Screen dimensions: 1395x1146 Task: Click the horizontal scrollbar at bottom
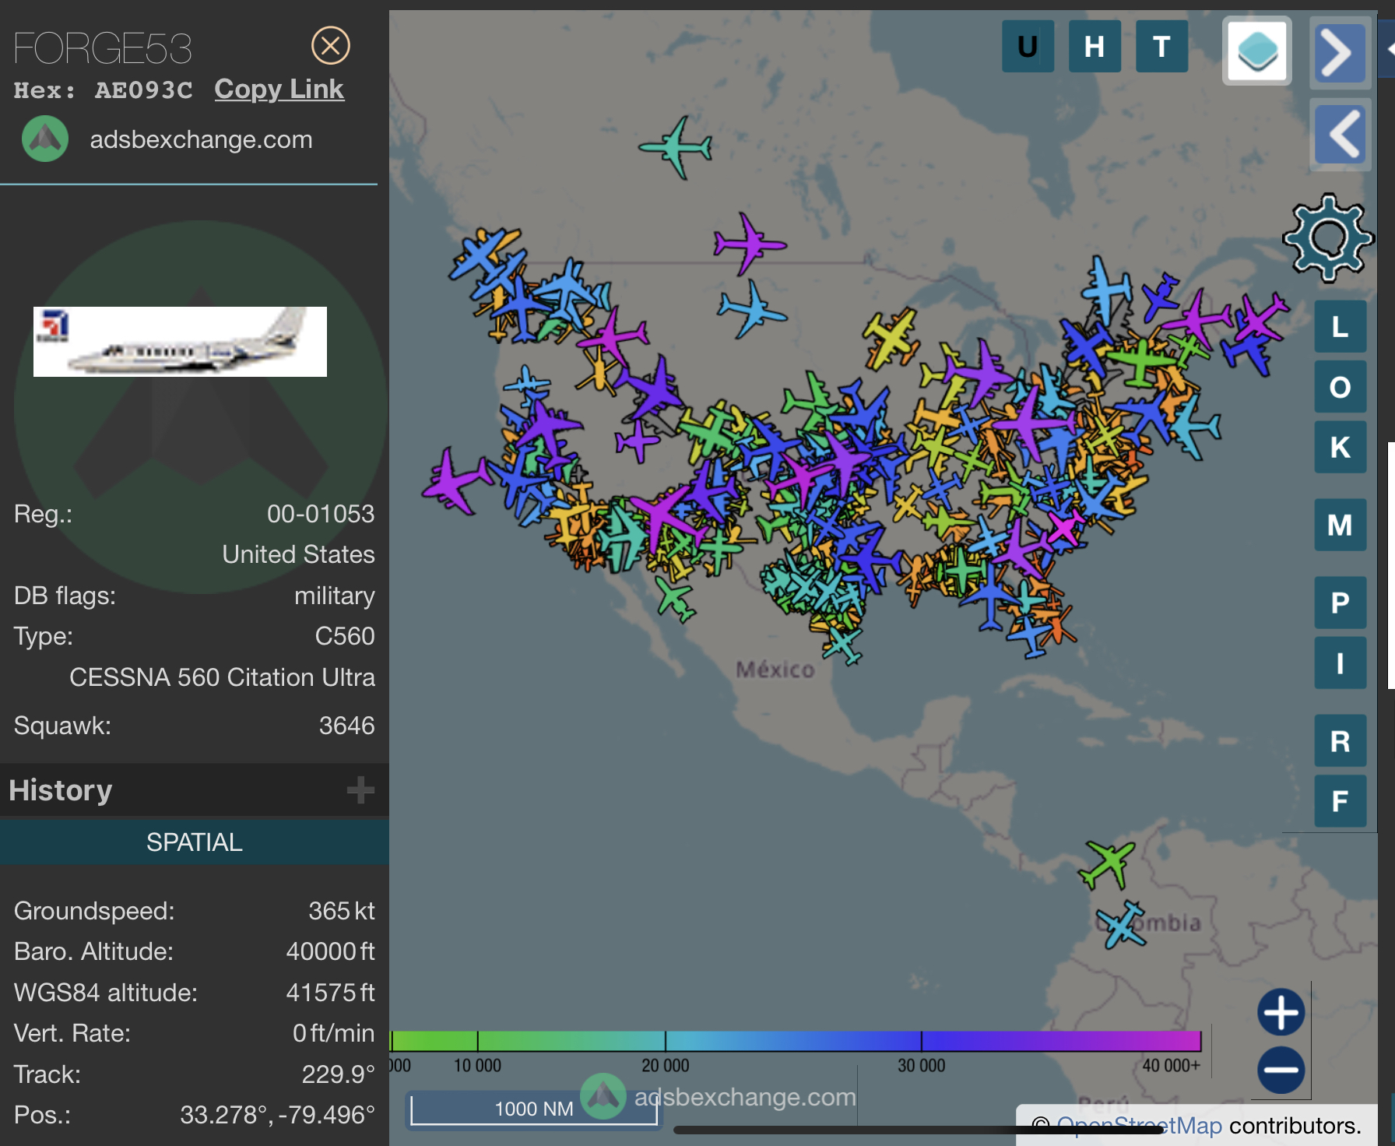click(919, 1130)
